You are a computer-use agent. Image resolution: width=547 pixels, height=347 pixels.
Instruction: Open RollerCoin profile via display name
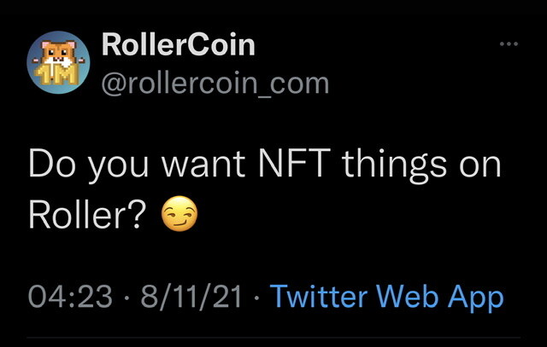(179, 45)
